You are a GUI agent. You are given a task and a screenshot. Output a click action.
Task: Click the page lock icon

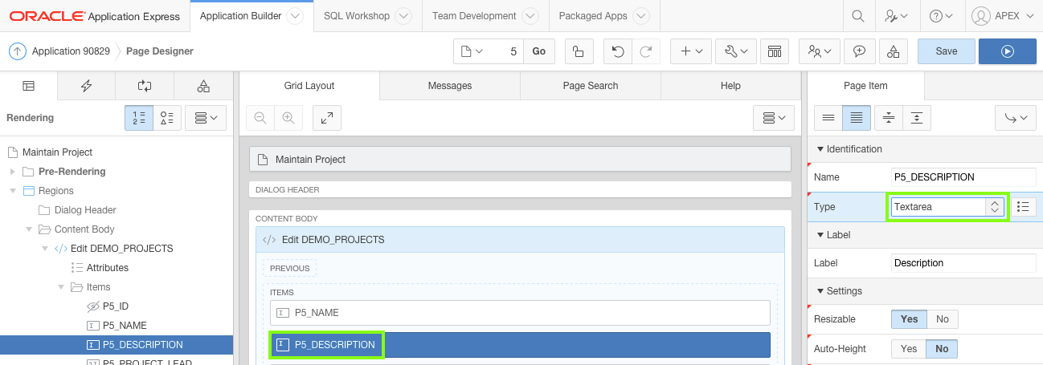578,51
